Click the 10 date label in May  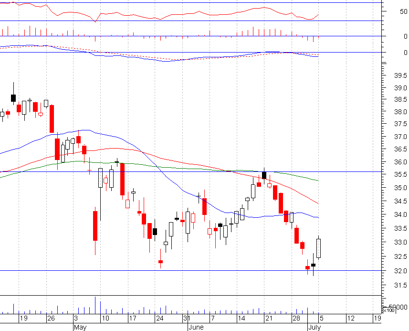pos(105,319)
